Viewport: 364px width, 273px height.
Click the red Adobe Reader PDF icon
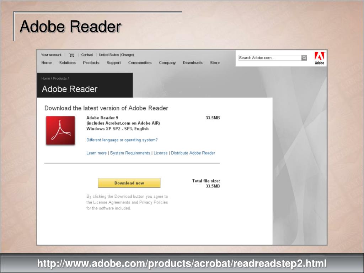tap(60, 131)
